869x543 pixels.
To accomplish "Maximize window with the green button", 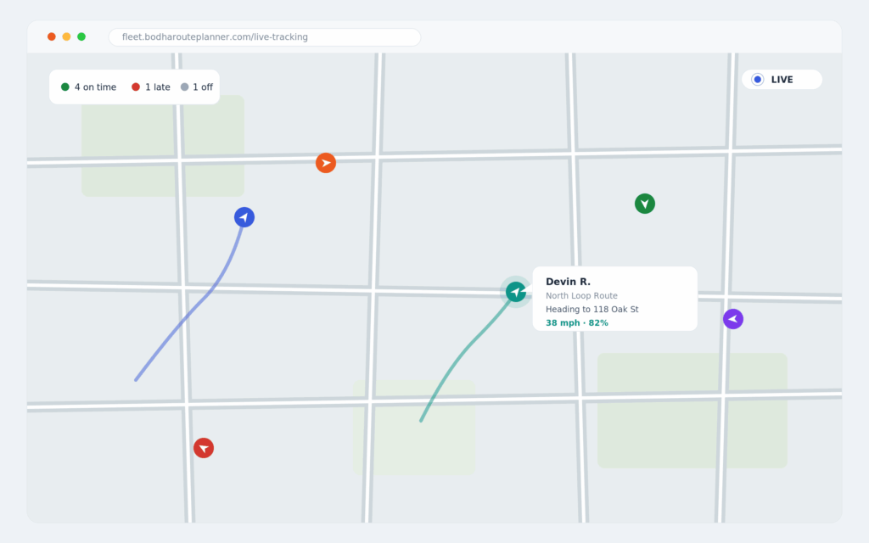I will click(81, 36).
